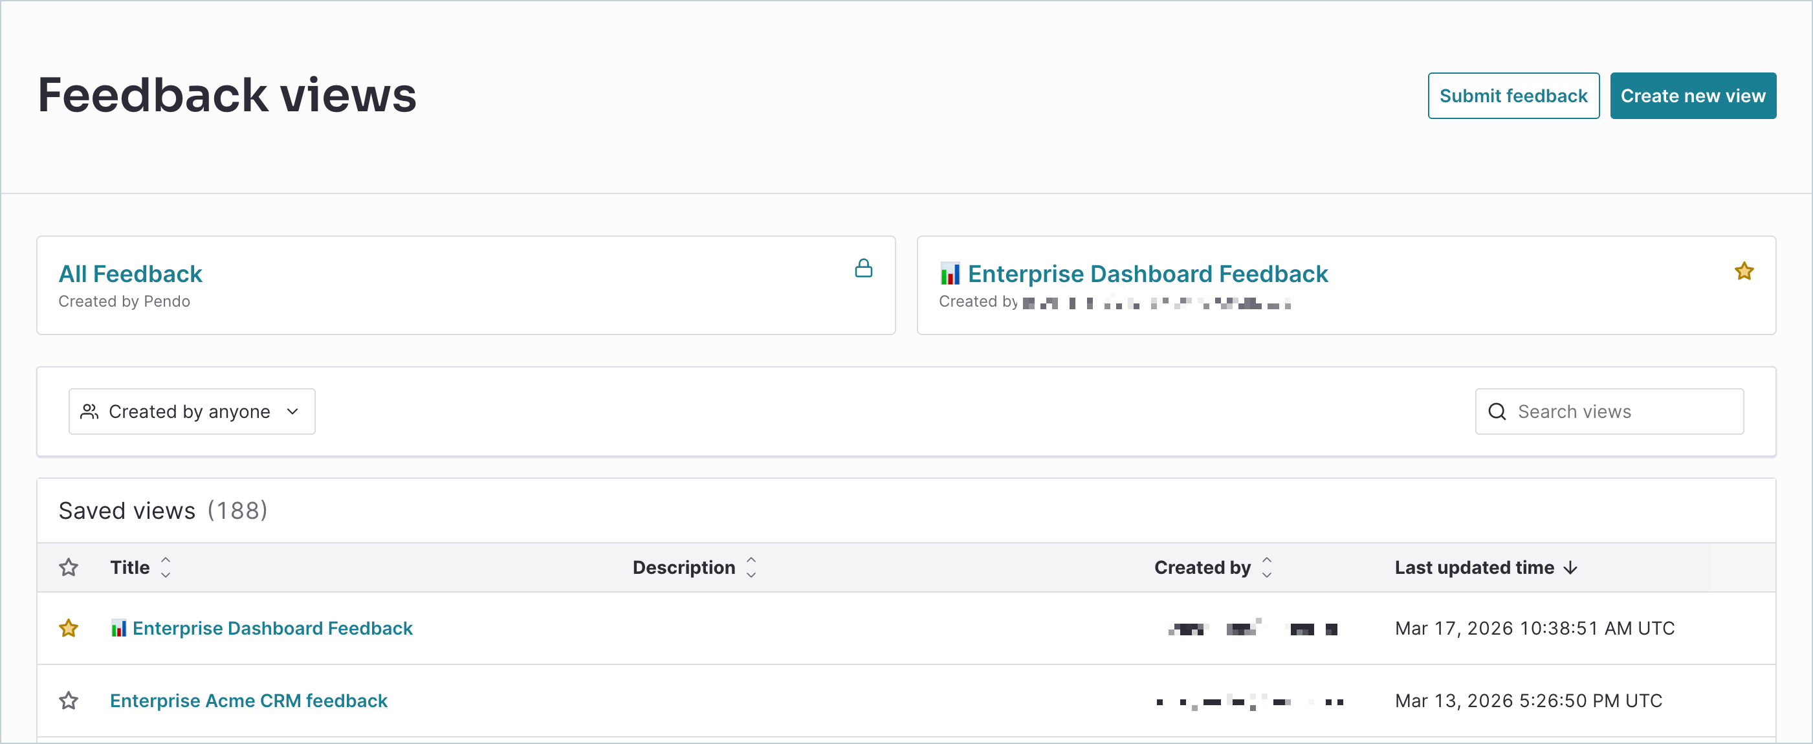
Task: Toggle star on Enterprise Dashboard Feedback row
Action: pos(69,628)
